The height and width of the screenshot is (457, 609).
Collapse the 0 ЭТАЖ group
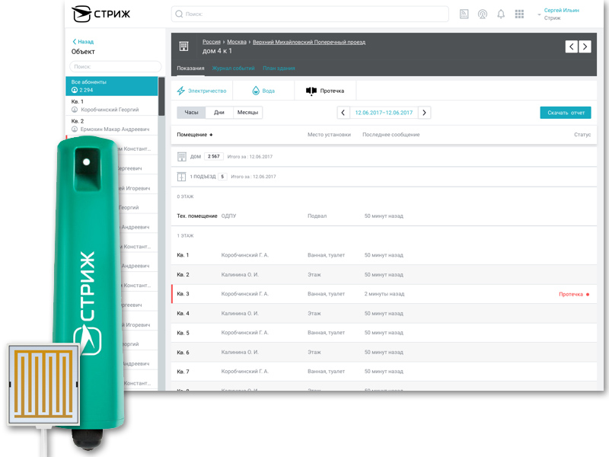tap(185, 197)
